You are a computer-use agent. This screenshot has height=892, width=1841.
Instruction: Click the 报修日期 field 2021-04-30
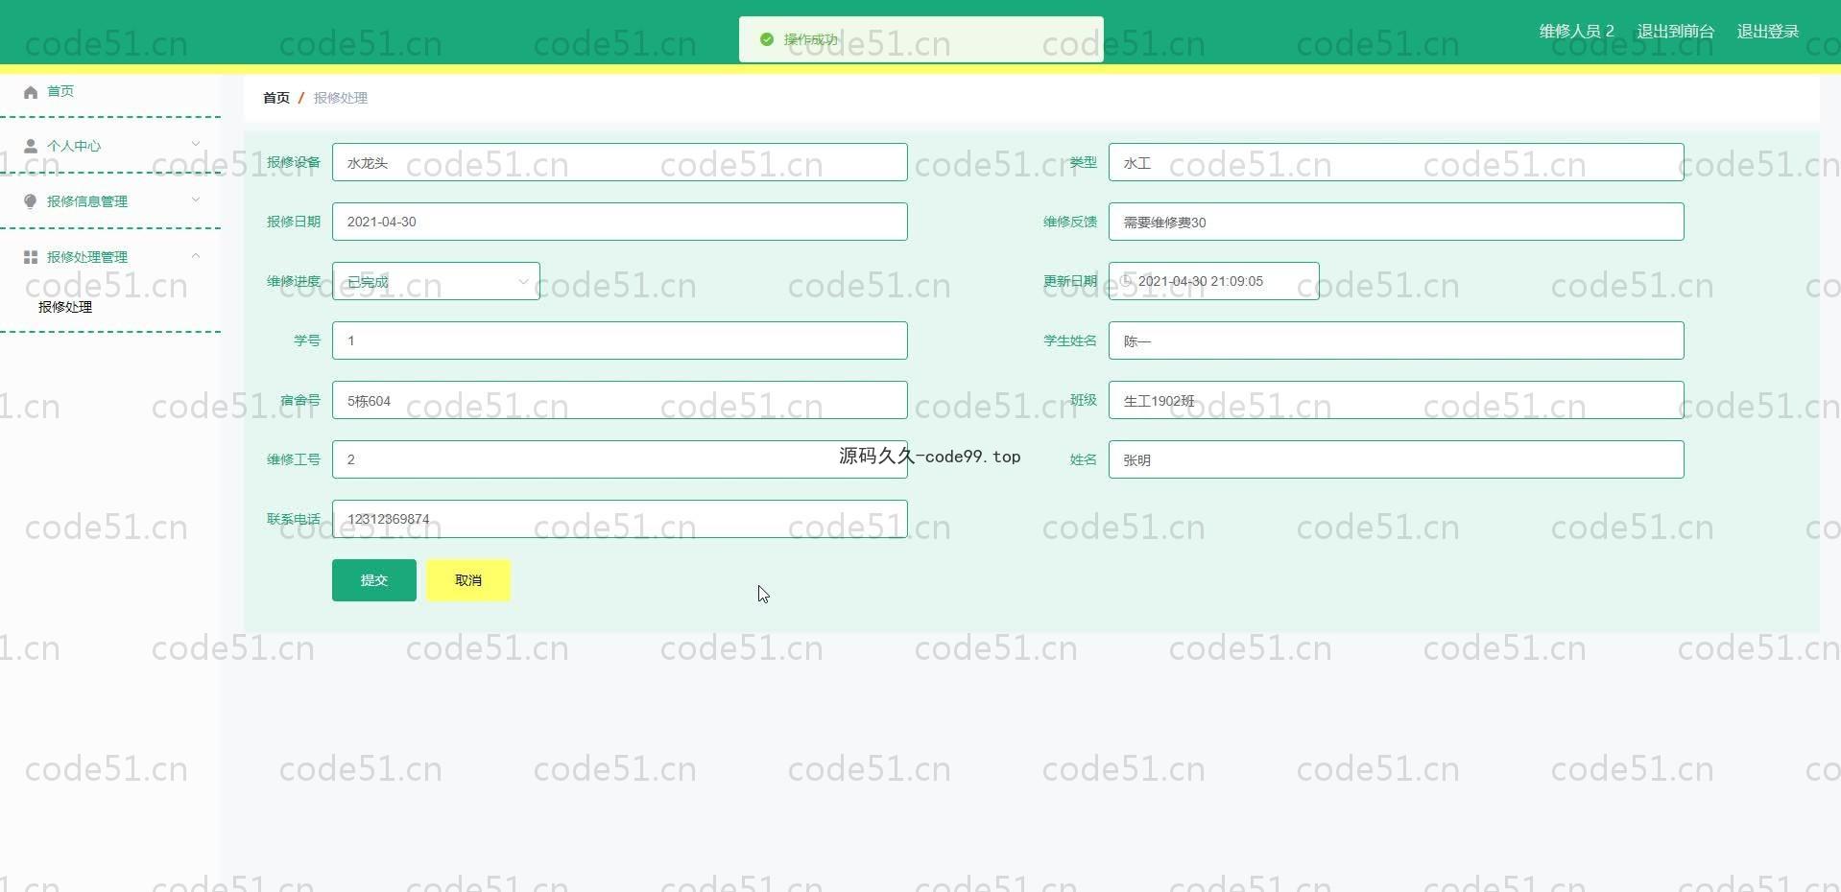(619, 222)
